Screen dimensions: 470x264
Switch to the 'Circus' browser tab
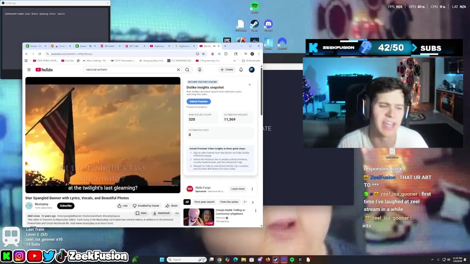pyautogui.click(x=61, y=46)
